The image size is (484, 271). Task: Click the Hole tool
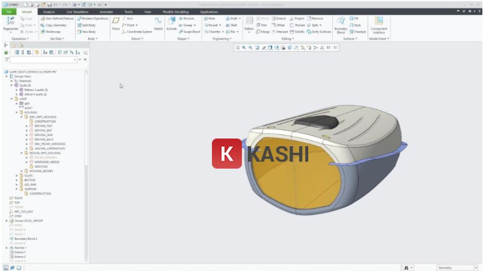209,18
